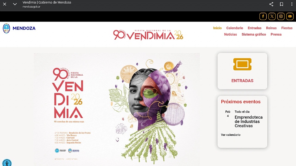Image resolution: width=296 pixels, height=166 pixels.
Task: Select Reinas in the navigation
Action: pyautogui.click(x=271, y=28)
